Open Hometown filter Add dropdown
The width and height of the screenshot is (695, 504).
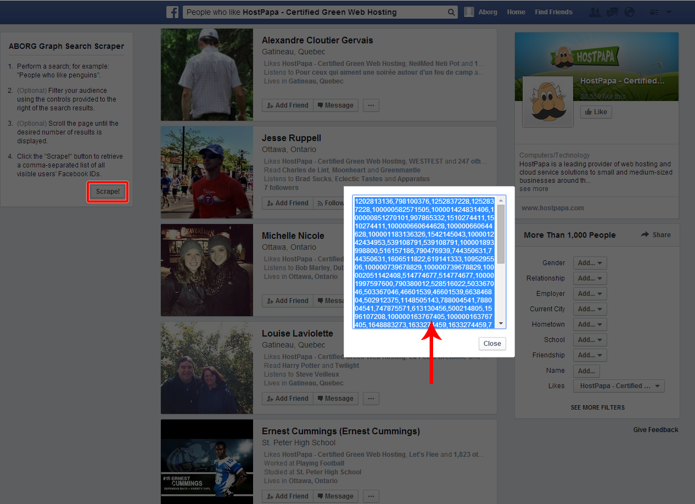pyautogui.click(x=590, y=325)
